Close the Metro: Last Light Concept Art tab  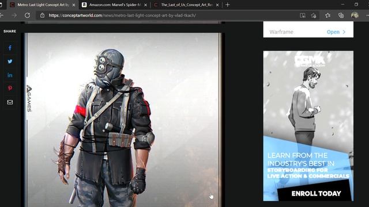pyautogui.click(x=74, y=5)
